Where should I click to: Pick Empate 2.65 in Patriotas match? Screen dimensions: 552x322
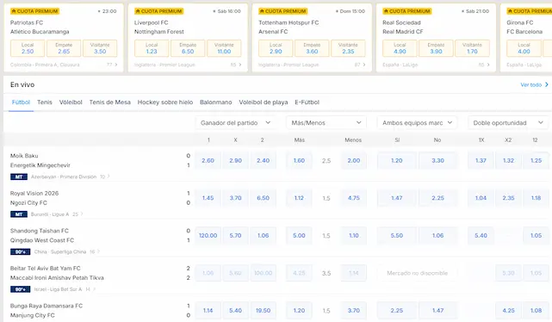point(64,48)
